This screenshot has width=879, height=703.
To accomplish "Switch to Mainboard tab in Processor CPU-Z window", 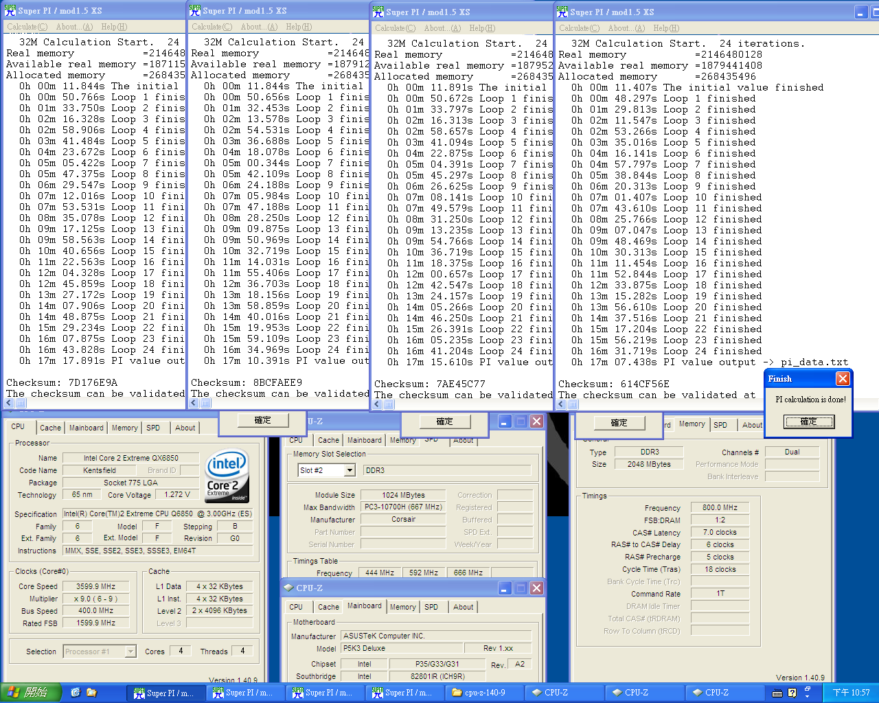I will pyautogui.click(x=87, y=428).
